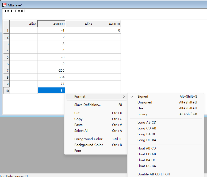Click Select All menu entry
This screenshot has height=177, width=207.
point(81,131)
